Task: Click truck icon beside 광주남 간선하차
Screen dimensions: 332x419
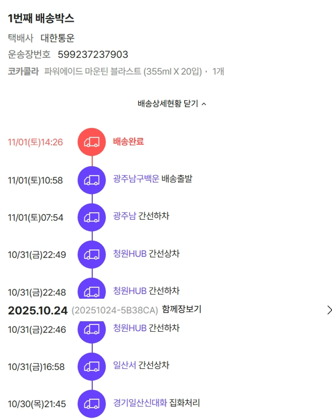Action: click(x=92, y=217)
